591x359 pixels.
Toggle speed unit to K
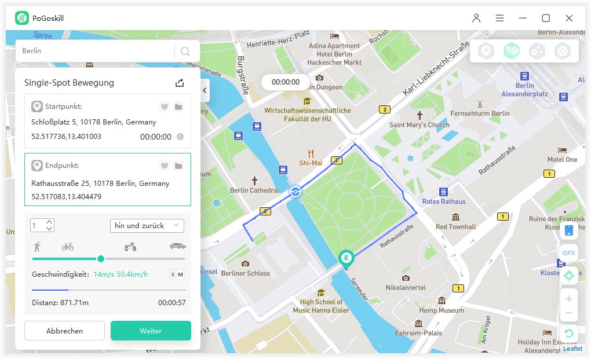[172, 274]
